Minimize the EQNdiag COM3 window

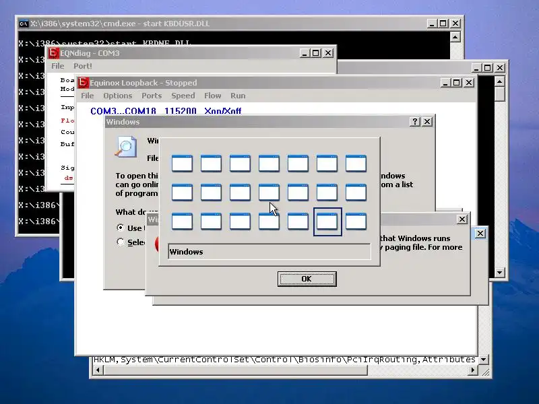[305, 53]
